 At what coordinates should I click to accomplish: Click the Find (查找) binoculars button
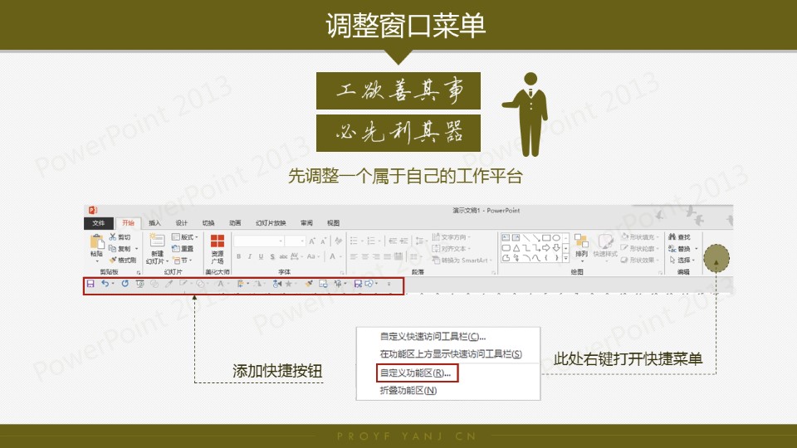click(x=679, y=237)
